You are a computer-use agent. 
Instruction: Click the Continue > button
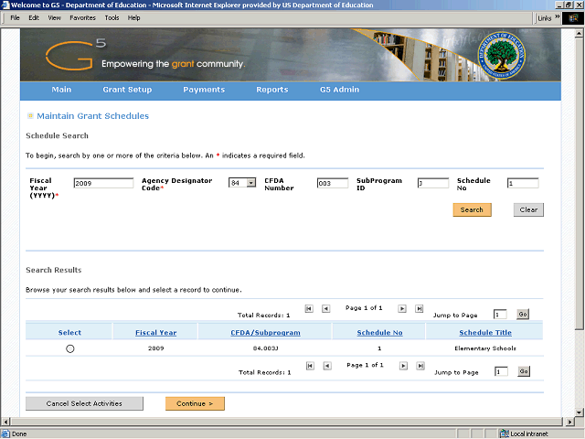195,403
